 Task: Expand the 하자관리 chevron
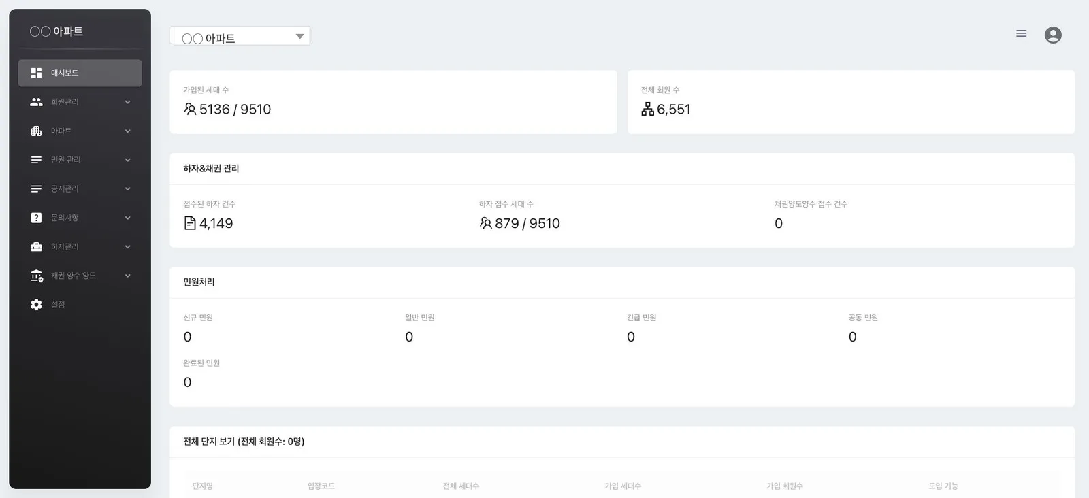point(127,247)
